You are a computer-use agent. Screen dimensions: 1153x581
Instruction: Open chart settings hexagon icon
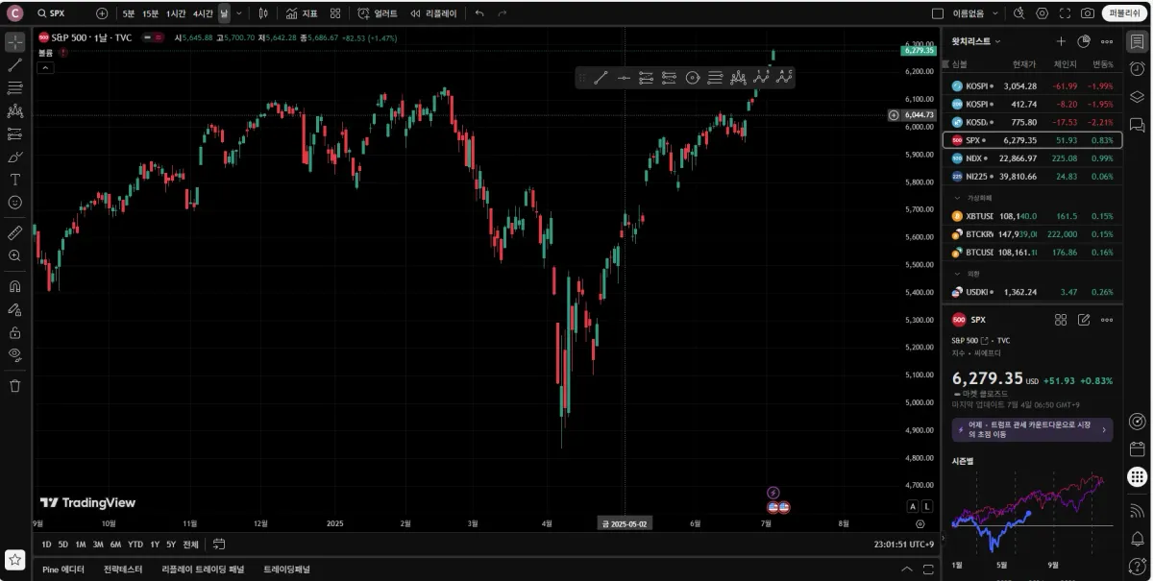1043,13
